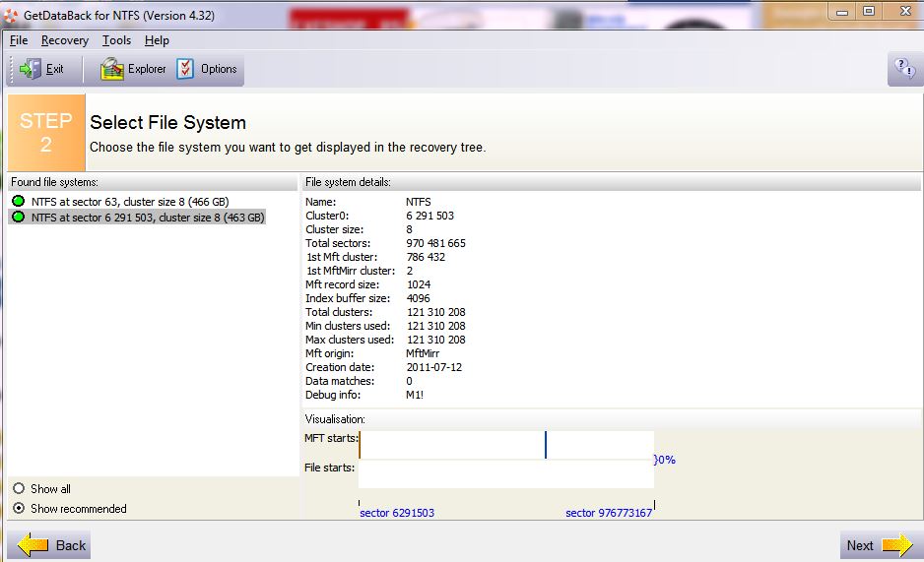
Task: Click the blue marker in MFT starts bar
Action: coord(546,444)
